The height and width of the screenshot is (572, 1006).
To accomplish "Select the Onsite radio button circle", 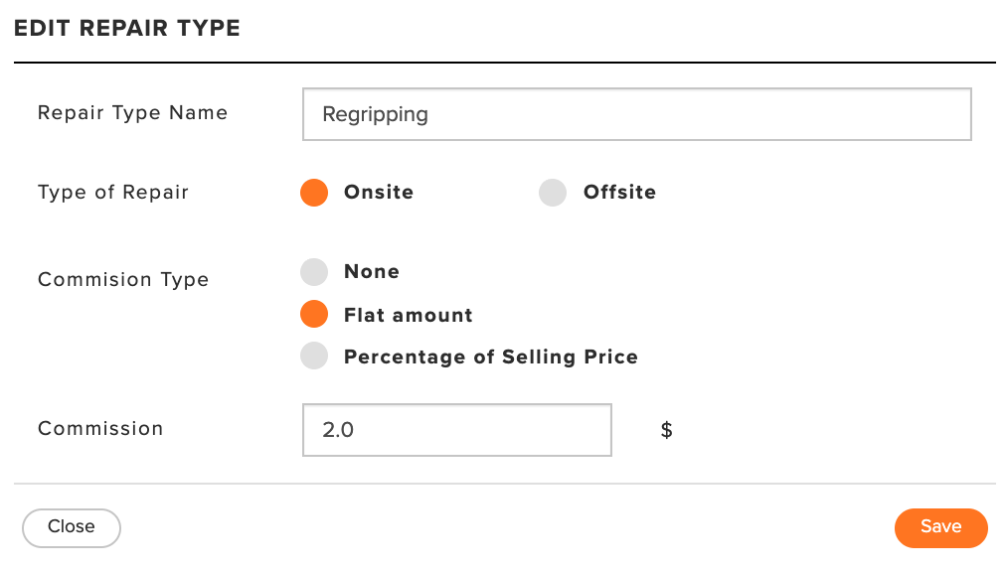I will tap(314, 193).
